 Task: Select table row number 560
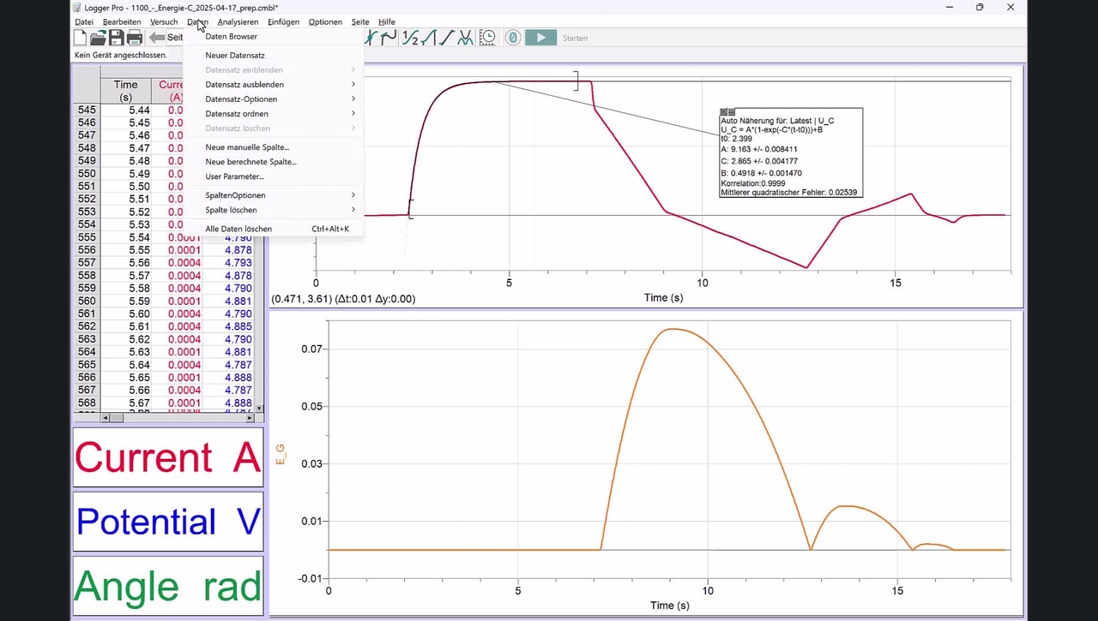point(87,301)
